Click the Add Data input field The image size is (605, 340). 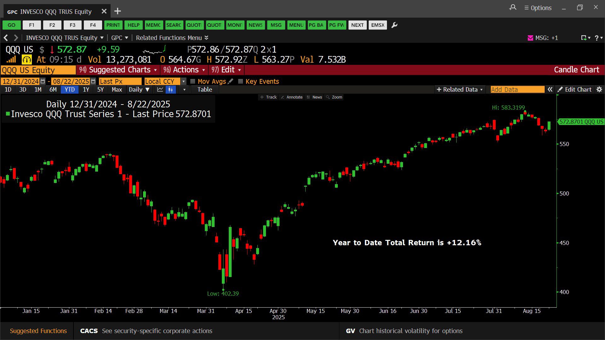517,90
